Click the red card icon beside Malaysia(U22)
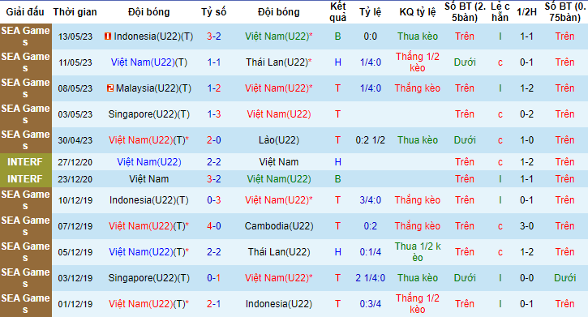The height and width of the screenshot is (317, 588). (109, 88)
